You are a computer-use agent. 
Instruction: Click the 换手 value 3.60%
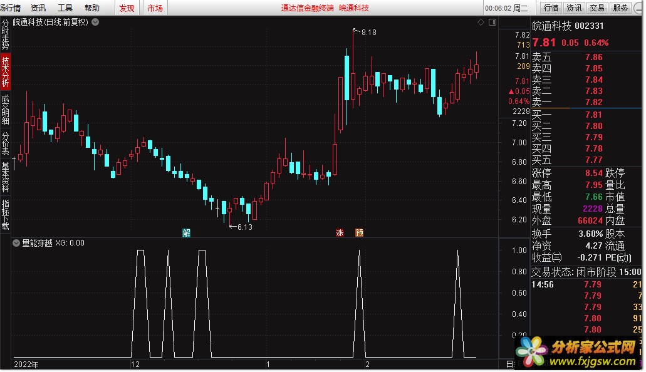point(590,234)
